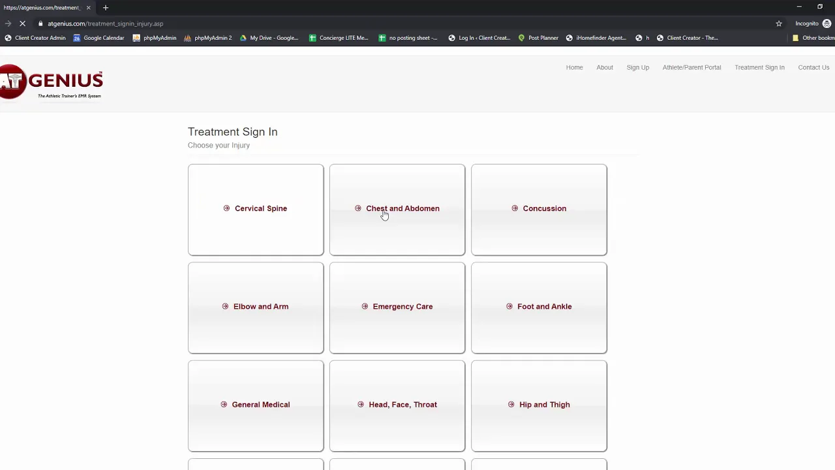Go to the Home nav link
The width and height of the screenshot is (835, 470).
(x=574, y=67)
